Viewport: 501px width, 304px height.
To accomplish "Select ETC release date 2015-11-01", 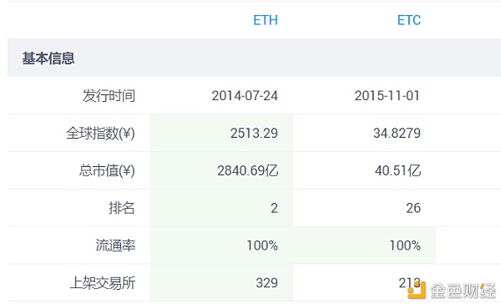I will [387, 96].
